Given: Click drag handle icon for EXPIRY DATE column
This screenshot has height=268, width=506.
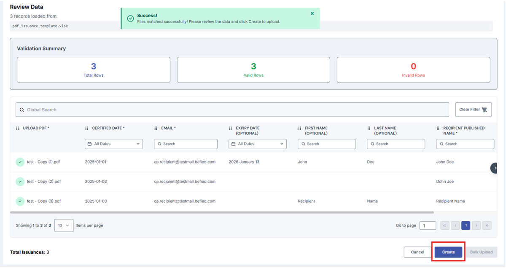Looking at the screenshot, I should (231, 128).
